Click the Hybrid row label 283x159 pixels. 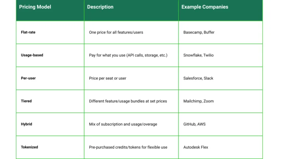(x=27, y=124)
